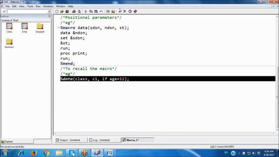279x157 pixels.
Task: Open Google Chrome from the taskbar
Action: pos(46,153)
